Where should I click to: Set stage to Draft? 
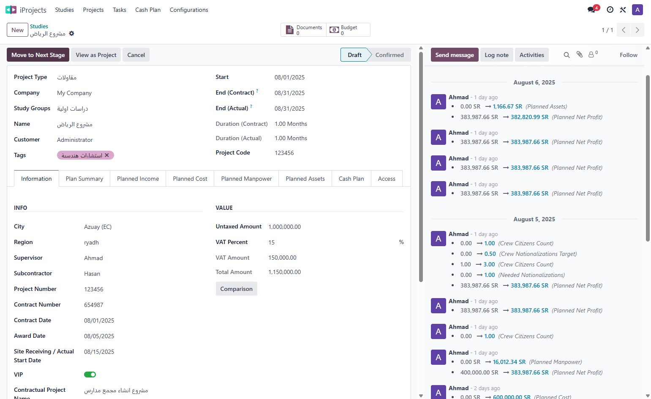coord(354,55)
